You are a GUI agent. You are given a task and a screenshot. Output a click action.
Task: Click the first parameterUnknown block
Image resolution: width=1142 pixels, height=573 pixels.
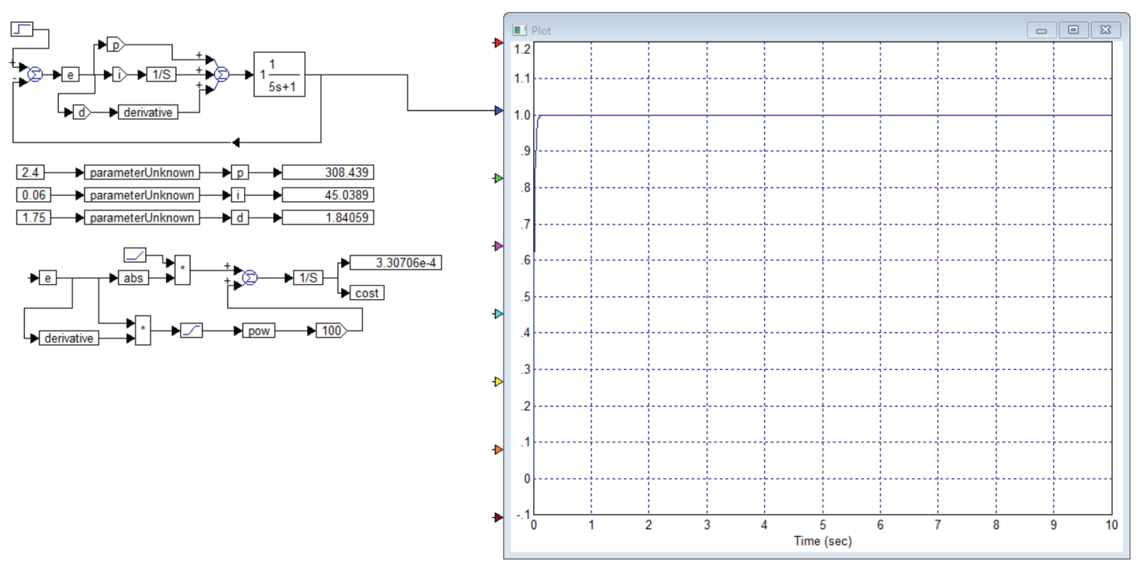coord(142,172)
